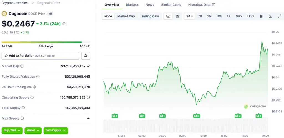Switch to candlestick chart view icon
The width and height of the screenshot is (284, 138).
(177, 16)
